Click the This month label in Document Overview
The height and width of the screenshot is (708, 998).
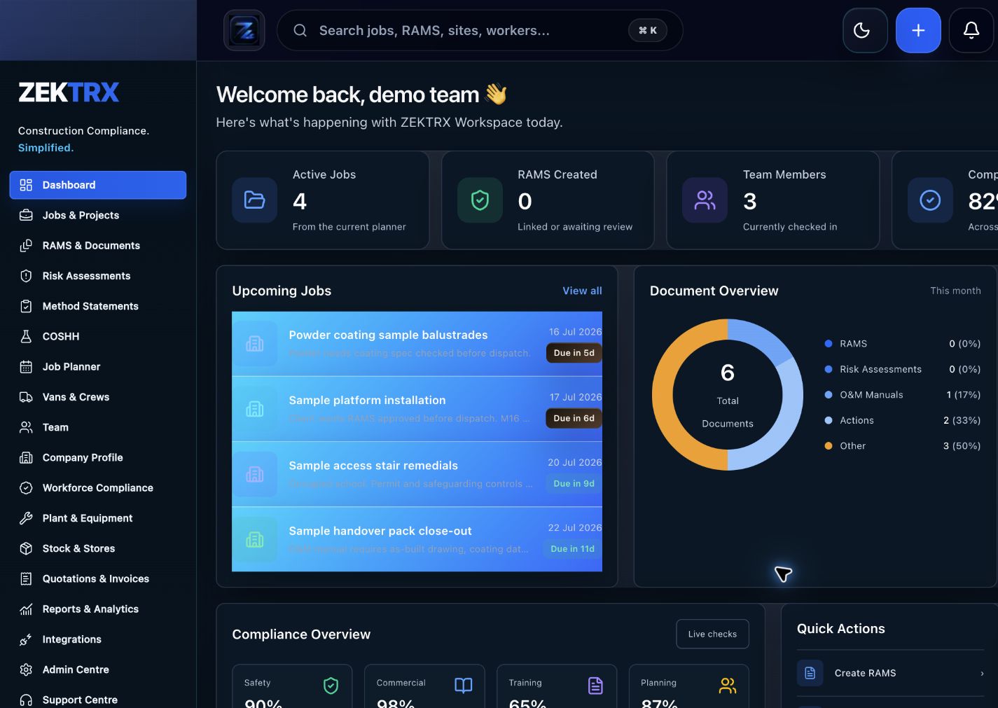pyautogui.click(x=955, y=291)
